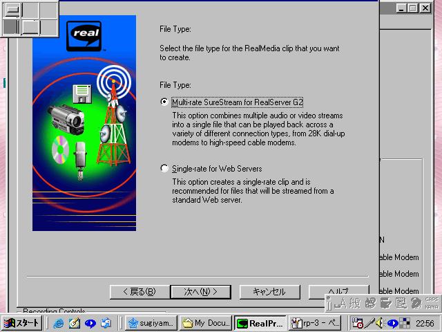442x332 pixels.
Task: Open the volume speaker tray icon
Action: click(381, 323)
